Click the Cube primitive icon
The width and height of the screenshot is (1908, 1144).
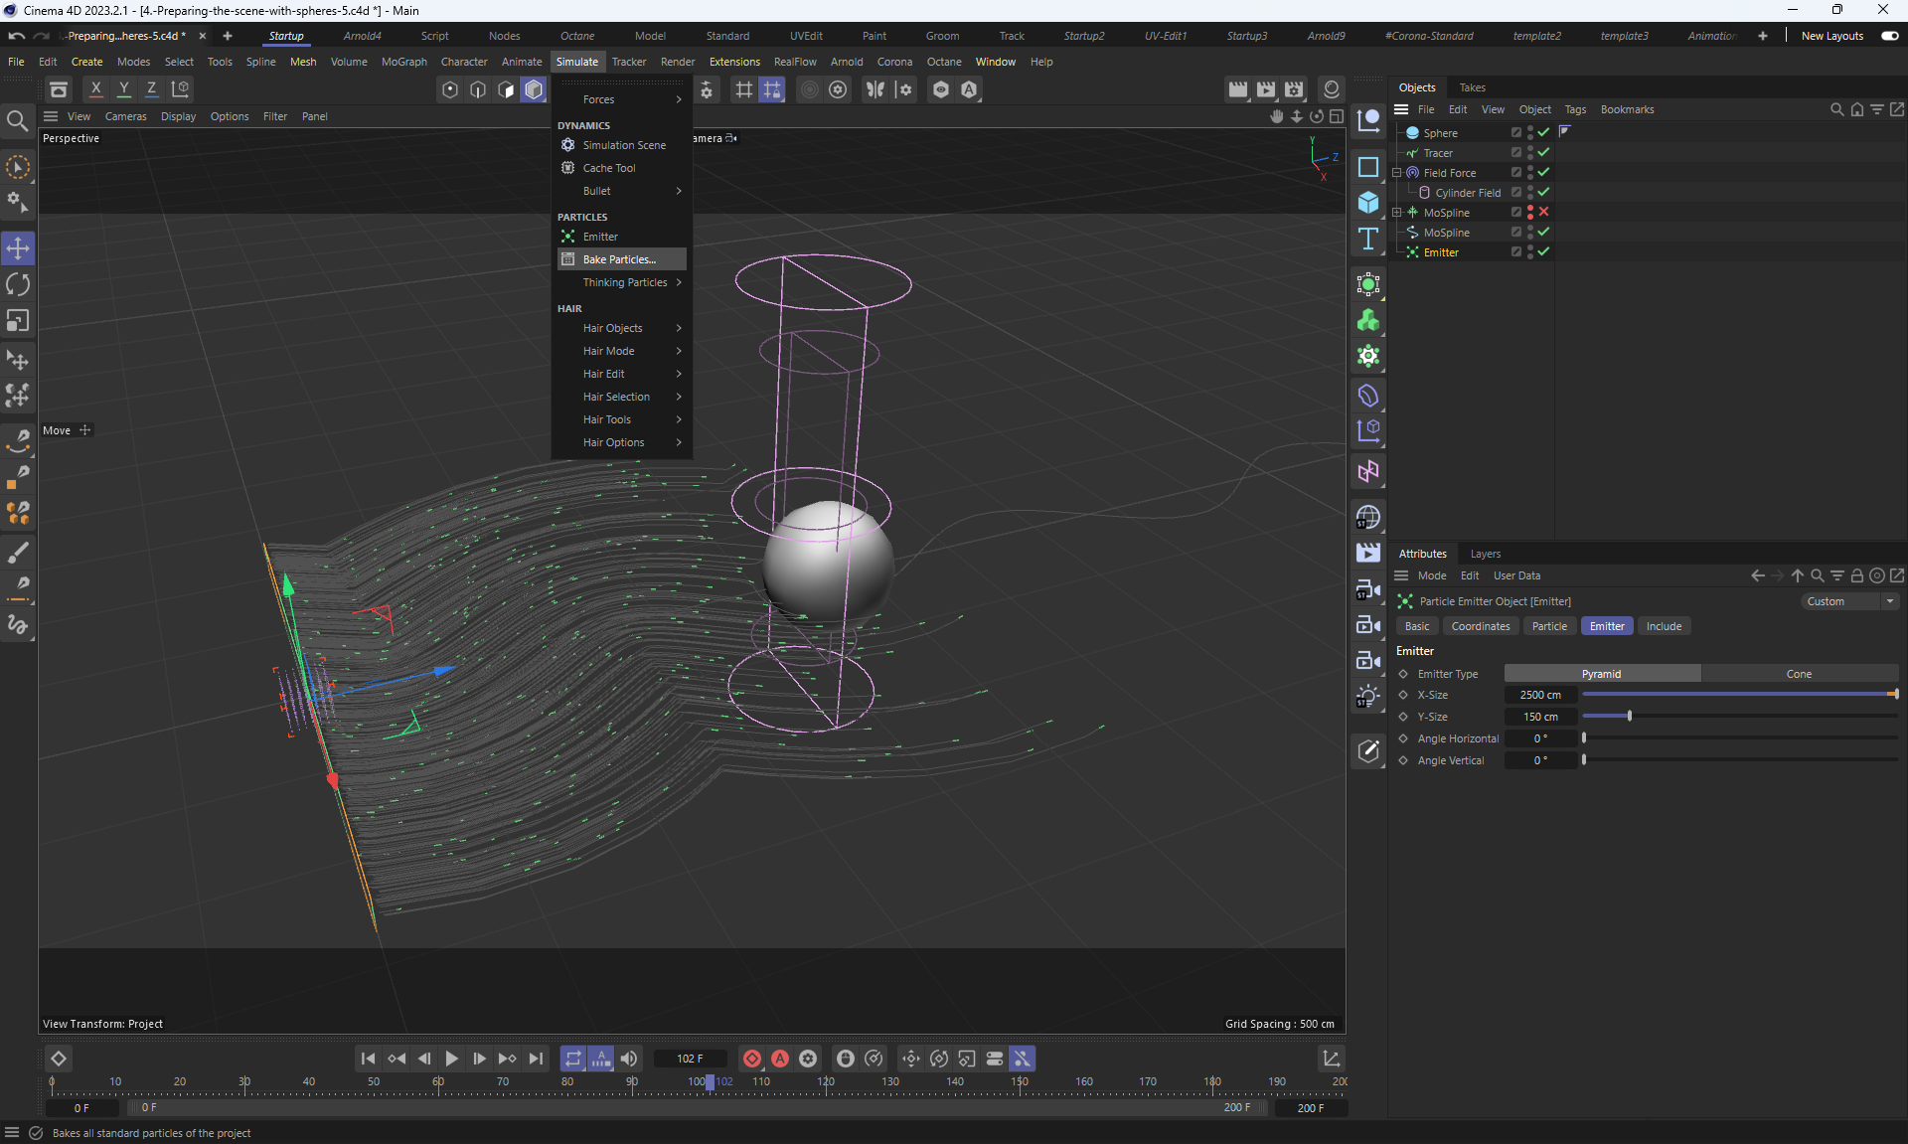(x=1368, y=203)
